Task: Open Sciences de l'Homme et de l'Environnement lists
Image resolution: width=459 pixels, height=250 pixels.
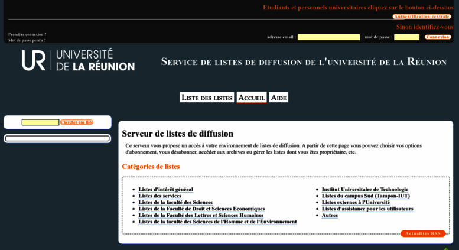Action: pos(217,222)
